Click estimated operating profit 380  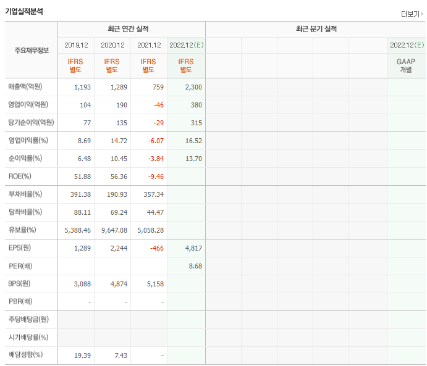click(x=197, y=105)
